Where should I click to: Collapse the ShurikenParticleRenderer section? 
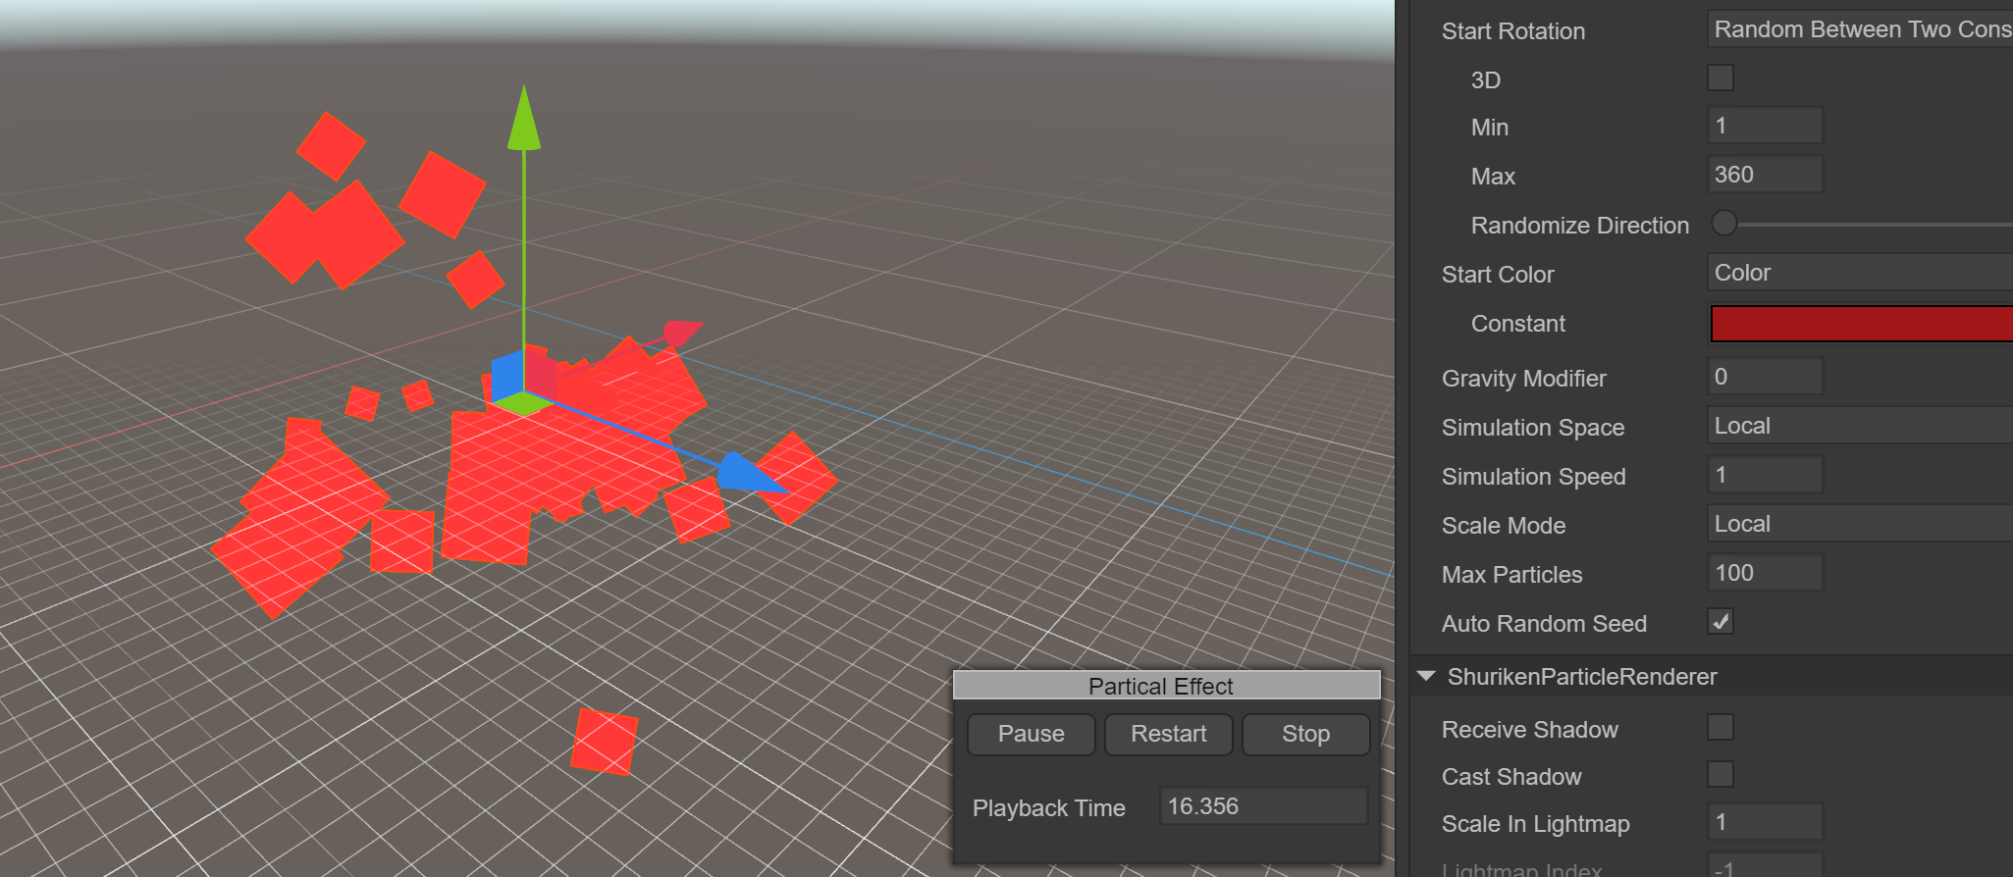tap(1427, 677)
